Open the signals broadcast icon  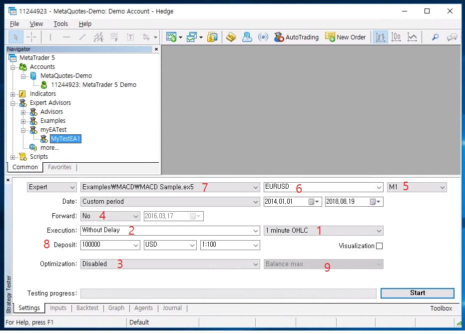pos(263,37)
